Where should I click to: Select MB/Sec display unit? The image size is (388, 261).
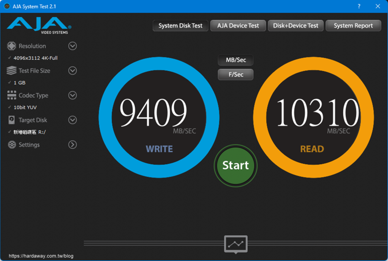pos(236,60)
